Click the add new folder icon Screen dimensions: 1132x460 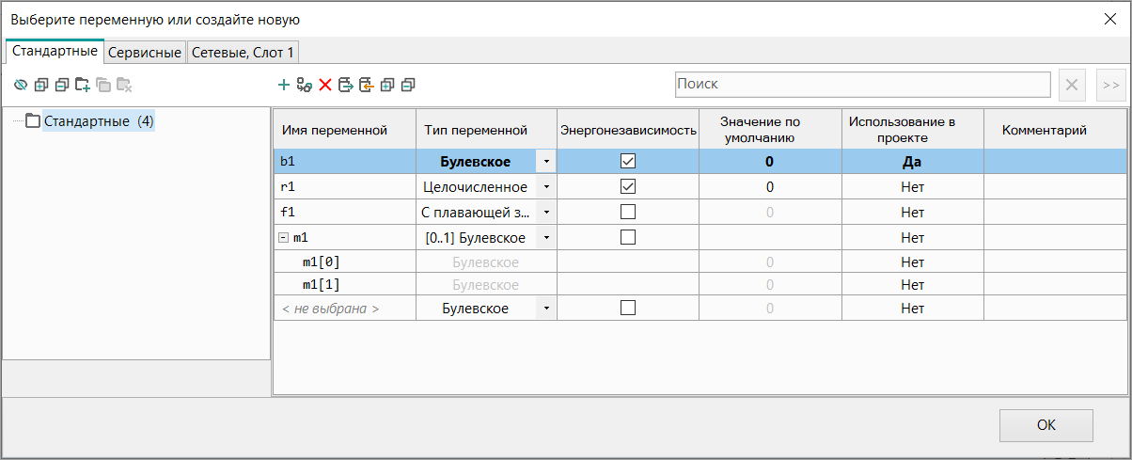click(x=83, y=86)
